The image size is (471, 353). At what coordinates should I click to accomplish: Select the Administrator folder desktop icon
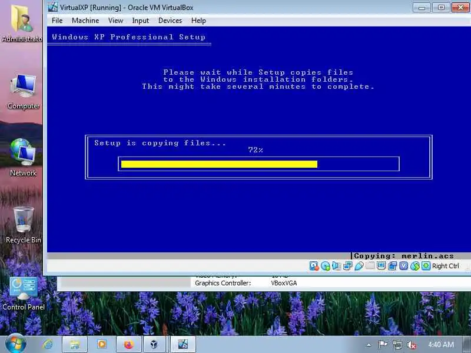click(22, 24)
